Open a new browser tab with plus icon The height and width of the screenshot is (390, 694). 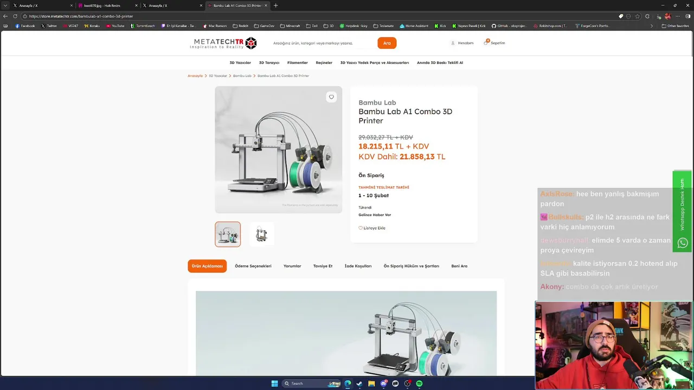[275, 5]
